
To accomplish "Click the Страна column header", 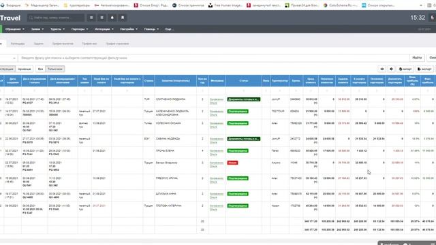I will [149, 81].
